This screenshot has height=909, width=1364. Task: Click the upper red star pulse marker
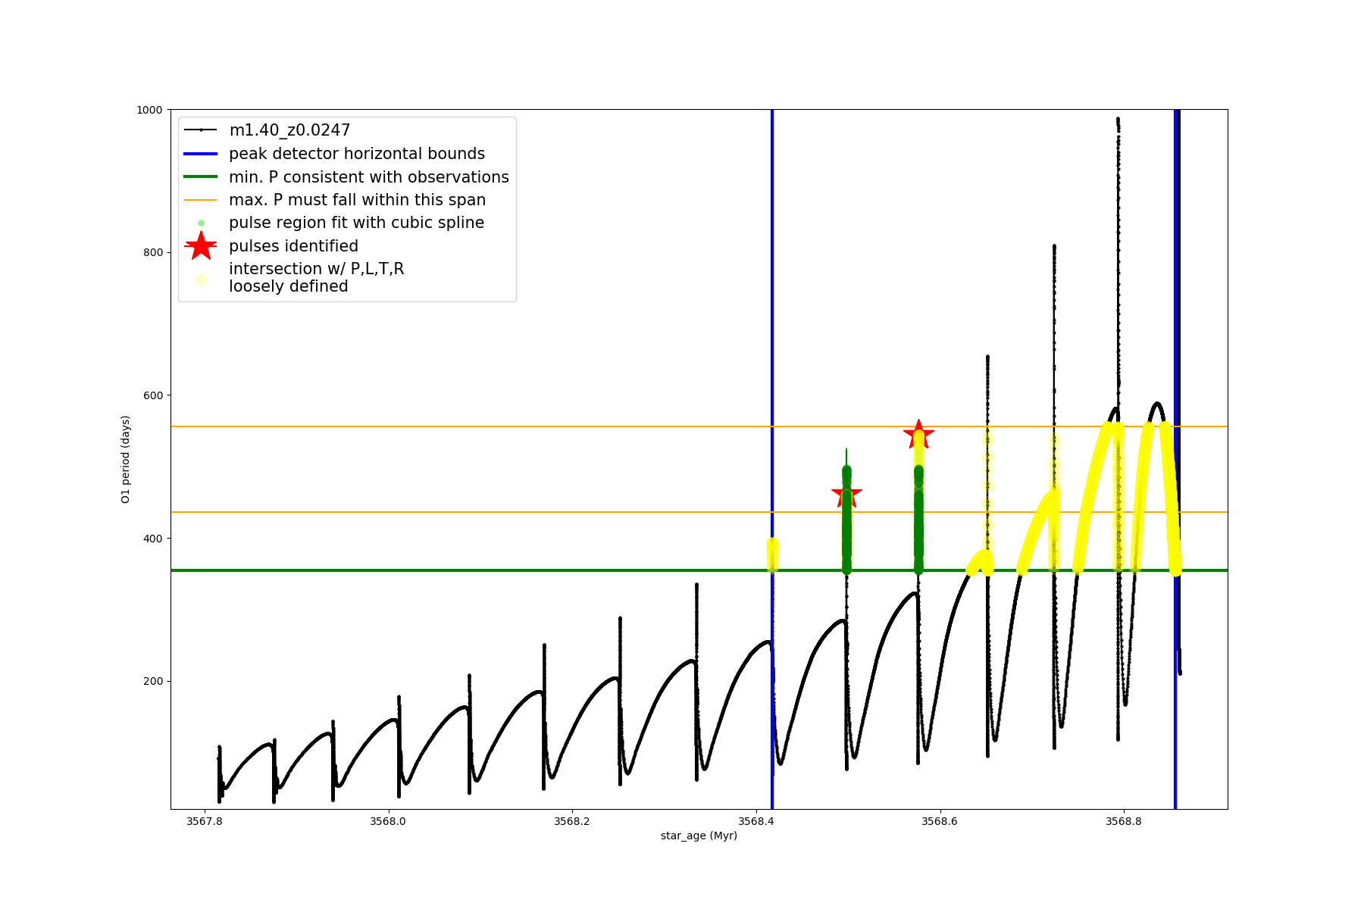click(918, 435)
